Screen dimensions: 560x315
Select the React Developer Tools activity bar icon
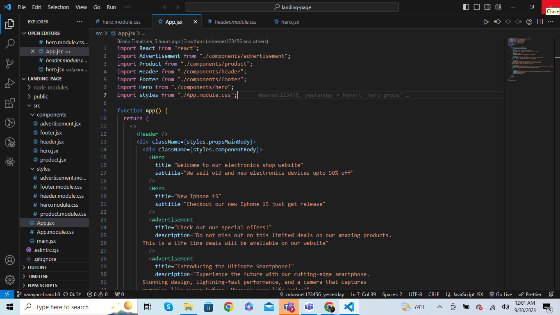(10, 162)
